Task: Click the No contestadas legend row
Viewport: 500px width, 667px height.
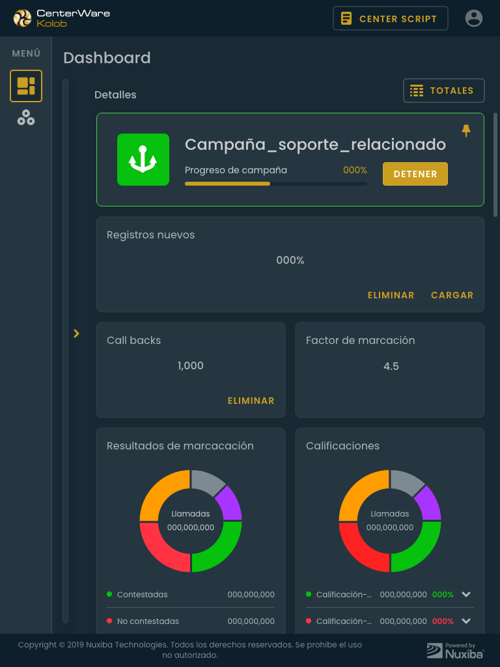Action: tap(191, 621)
